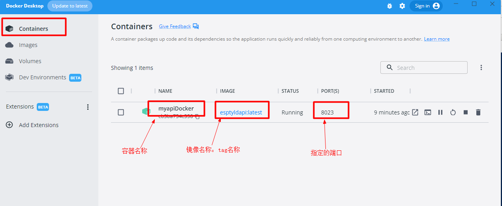Toggle the select-all containers checkbox
The image size is (502, 206).
[x=121, y=91]
